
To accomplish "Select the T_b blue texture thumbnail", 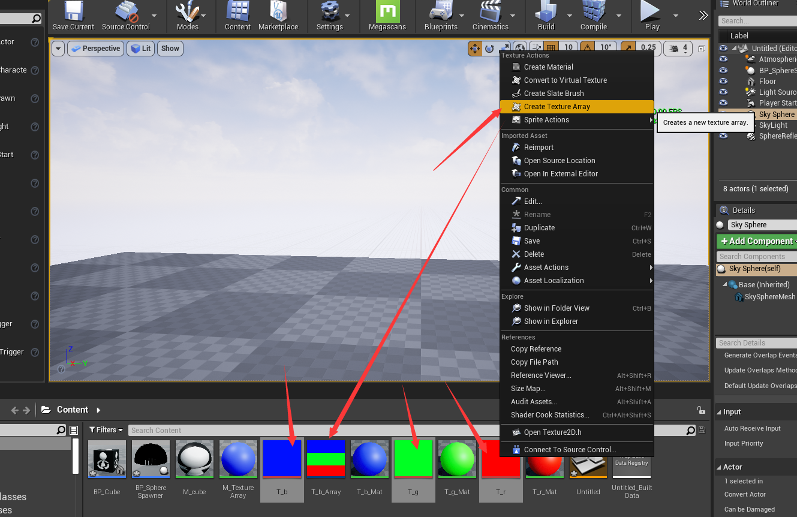I will pyautogui.click(x=282, y=459).
